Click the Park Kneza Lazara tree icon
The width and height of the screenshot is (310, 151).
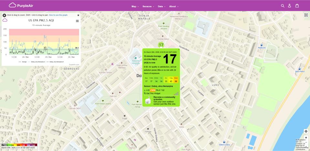click(x=103, y=101)
